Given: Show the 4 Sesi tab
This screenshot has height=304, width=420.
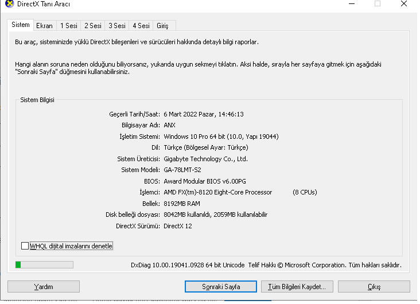Looking at the screenshot, I should [x=141, y=26].
